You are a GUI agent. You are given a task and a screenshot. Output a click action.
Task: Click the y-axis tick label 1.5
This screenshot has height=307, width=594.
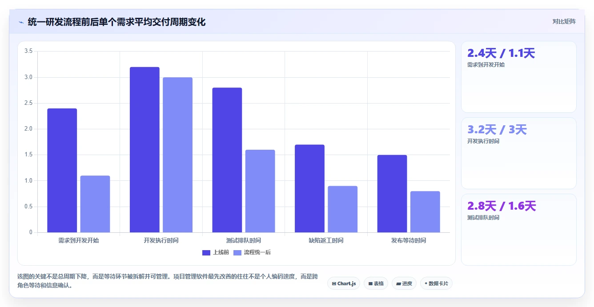(28, 155)
